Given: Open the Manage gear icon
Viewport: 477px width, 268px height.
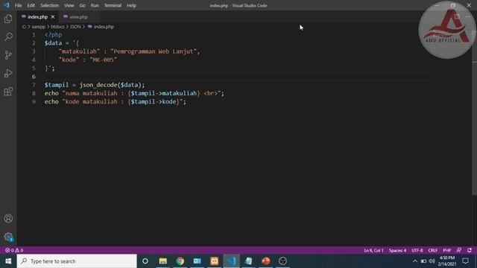Looking at the screenshot, I should pyautogui.click(x=8, y=237).
